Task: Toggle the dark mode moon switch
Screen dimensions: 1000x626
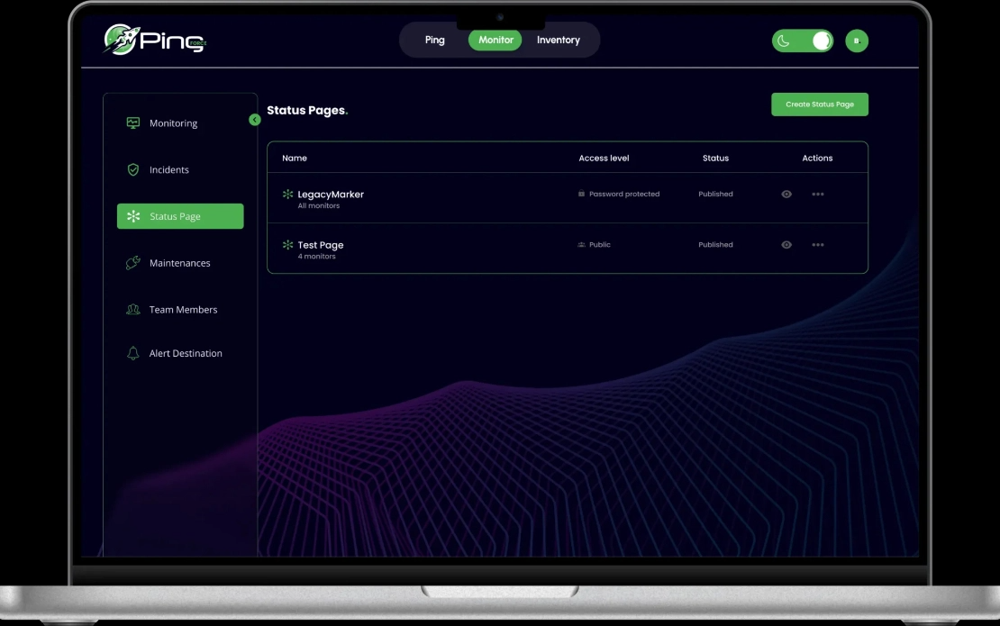Action: tap(803, 41)
